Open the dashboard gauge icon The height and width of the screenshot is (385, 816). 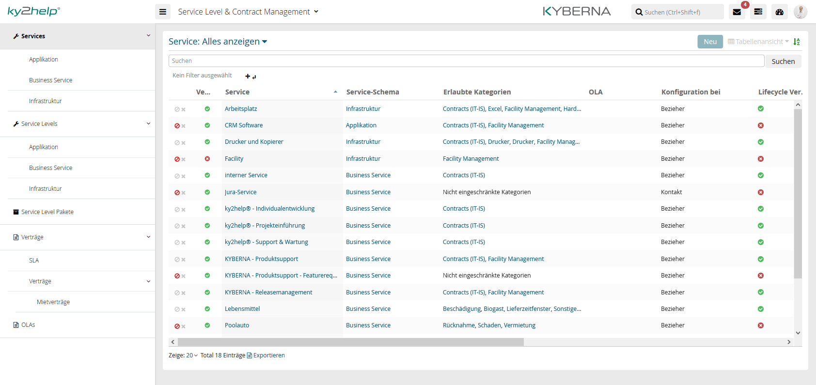[780, 12]
